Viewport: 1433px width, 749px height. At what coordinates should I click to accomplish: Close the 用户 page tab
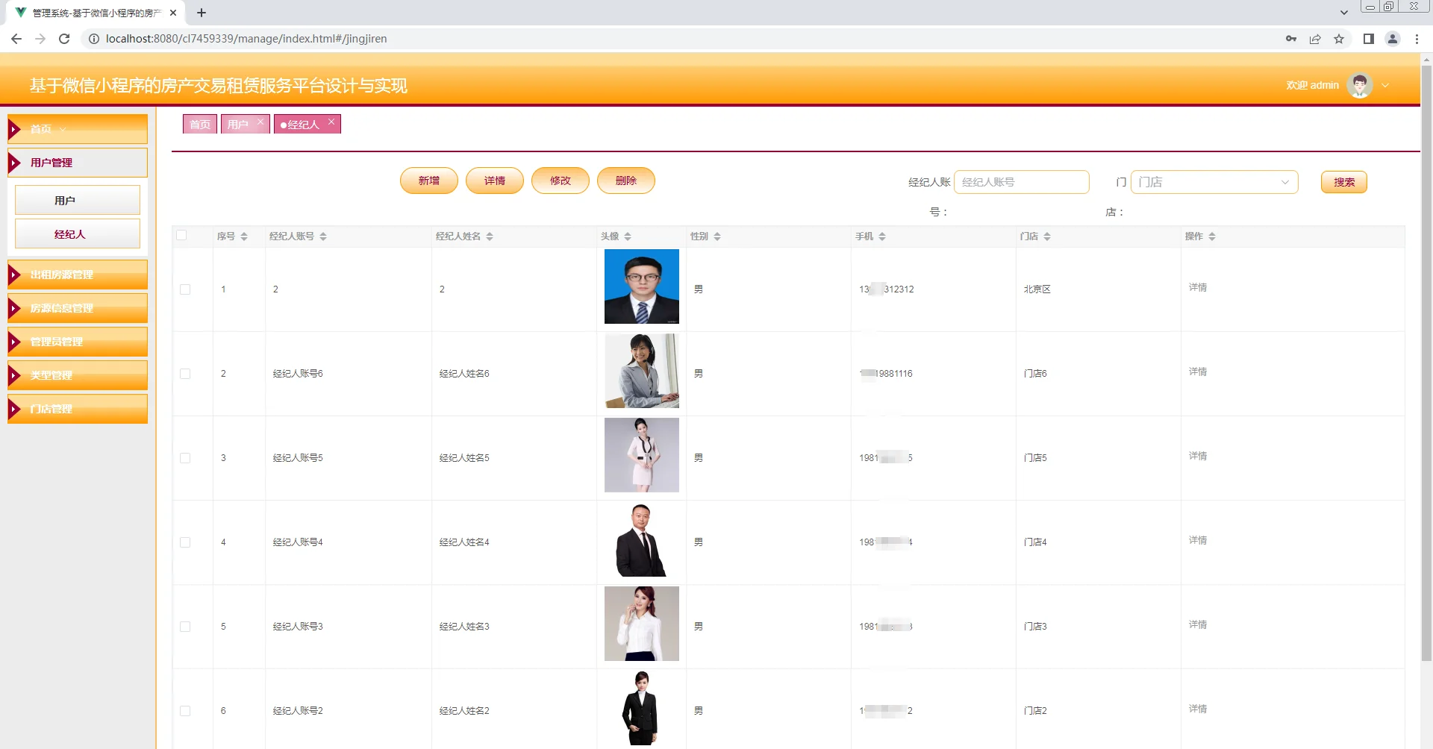260,121
